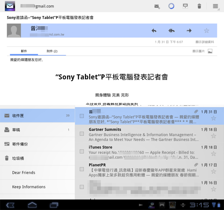Open the 收件匣 inbox folder
The image size is (224, 210).
37,116
